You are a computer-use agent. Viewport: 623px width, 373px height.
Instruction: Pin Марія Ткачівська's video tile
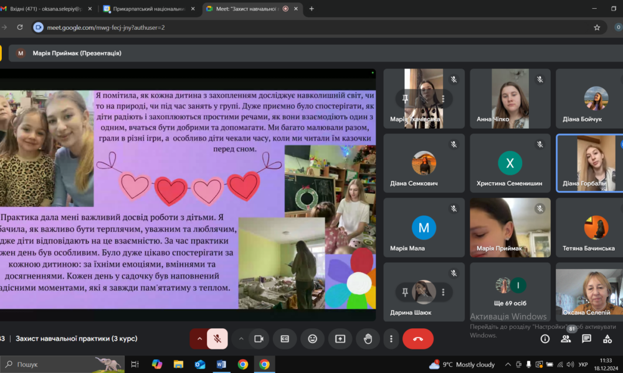tap(406, 98)
